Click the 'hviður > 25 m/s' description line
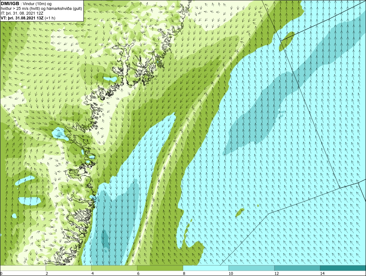This screenshot has width=366, height=276. 42,8
